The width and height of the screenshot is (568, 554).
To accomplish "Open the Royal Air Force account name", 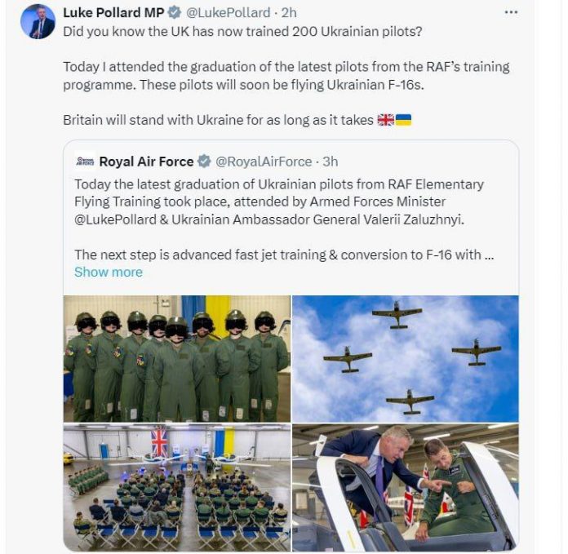I will pos(146,162).
